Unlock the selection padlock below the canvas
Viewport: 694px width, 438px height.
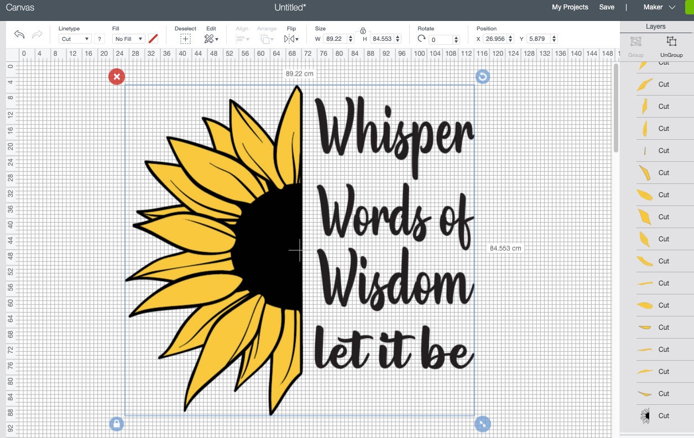coord(116,424)
